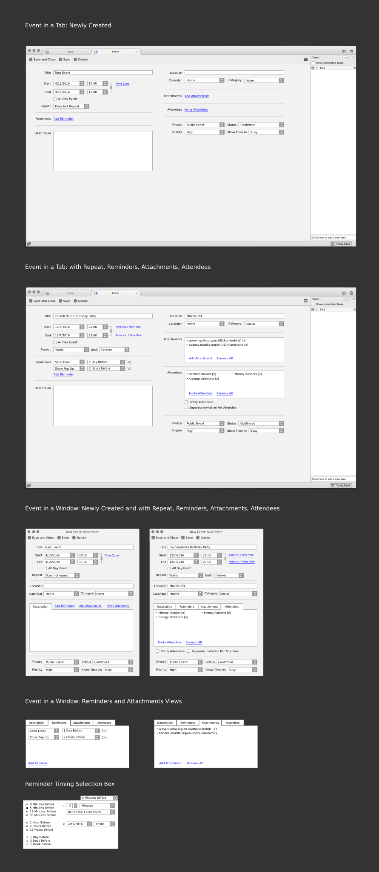Image resolution: width=379 pixels, height=872 pixels.
Task: Click Save and Close in Birthday Party tab mockup
Action: [42, 301]
